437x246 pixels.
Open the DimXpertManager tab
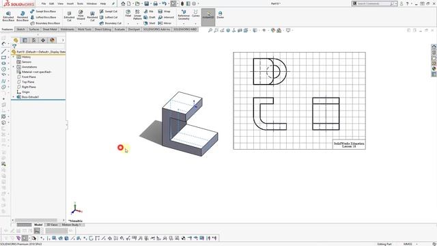[x=43, y=40]
